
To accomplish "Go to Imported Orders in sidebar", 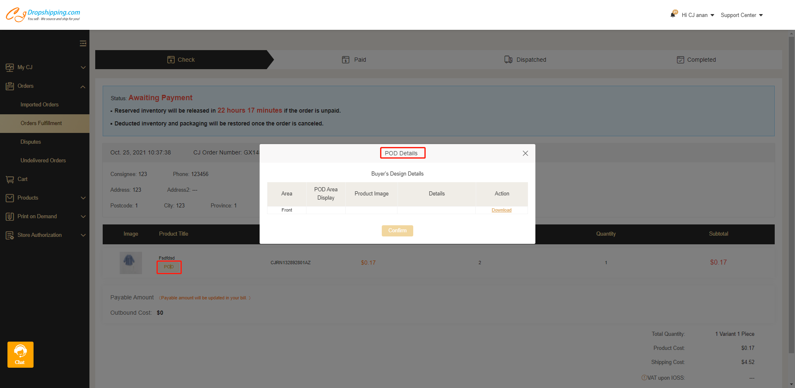I will pyautogui.click(x=39, y=105).
